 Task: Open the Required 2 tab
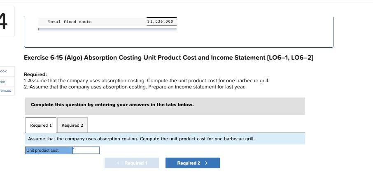click(72, 125)
